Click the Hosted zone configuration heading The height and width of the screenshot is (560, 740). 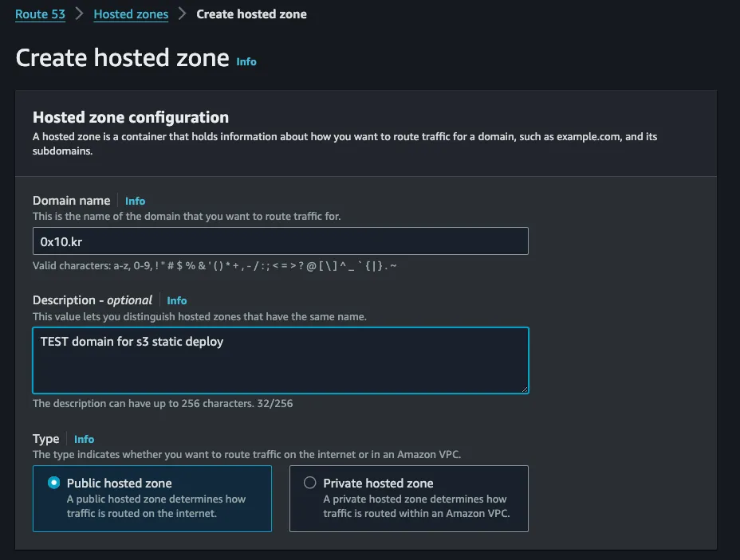click(131, 117)
